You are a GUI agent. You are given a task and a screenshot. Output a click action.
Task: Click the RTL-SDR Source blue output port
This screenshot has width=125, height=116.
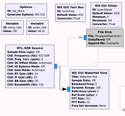(x=56, y=66)
